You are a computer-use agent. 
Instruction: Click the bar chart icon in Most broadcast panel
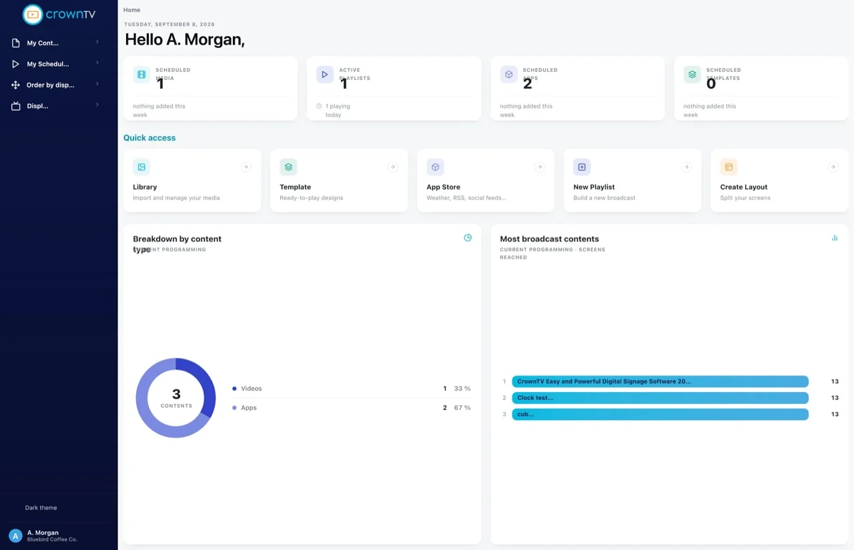(835, 237)
